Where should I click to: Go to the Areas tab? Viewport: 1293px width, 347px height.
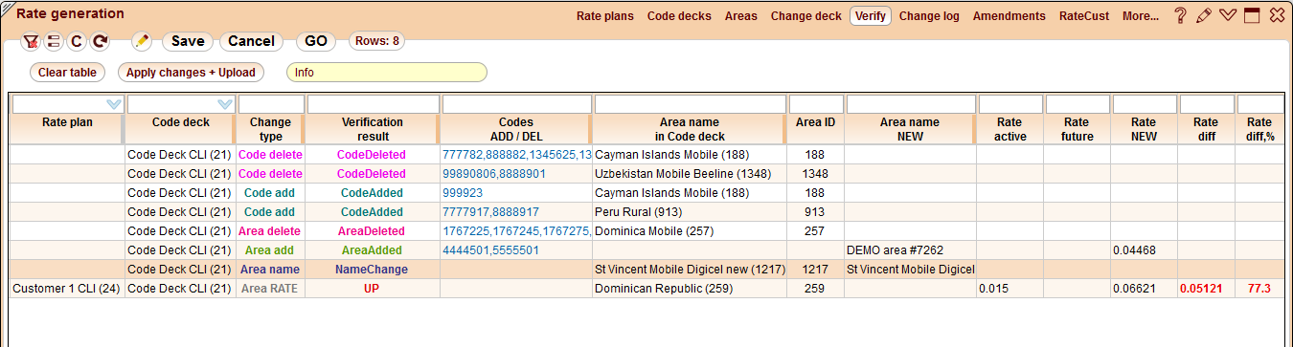tap(741, 16)
